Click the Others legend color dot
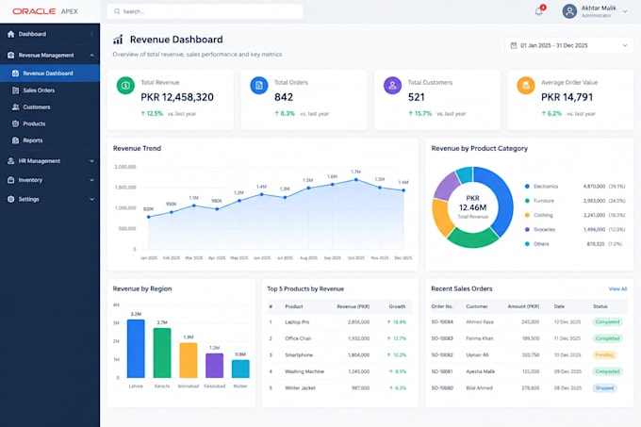 527,244
